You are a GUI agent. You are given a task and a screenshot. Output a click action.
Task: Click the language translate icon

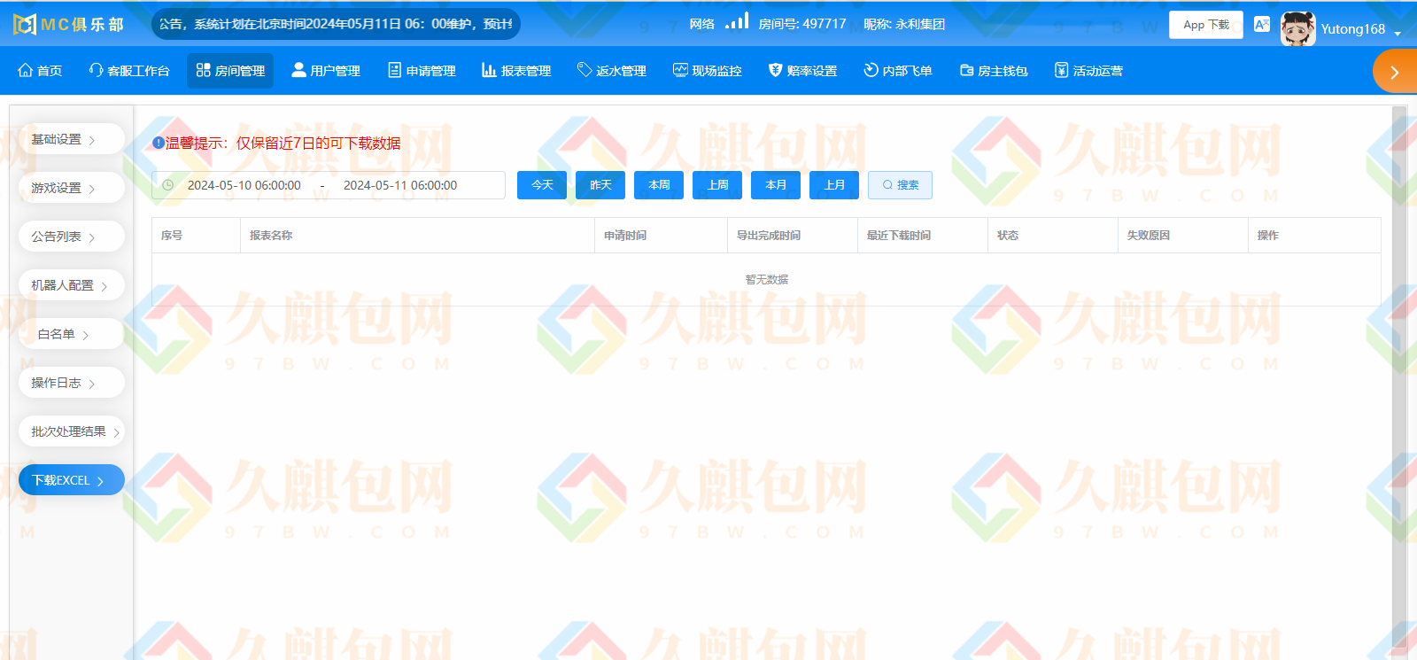click(x=1262, y=24)
